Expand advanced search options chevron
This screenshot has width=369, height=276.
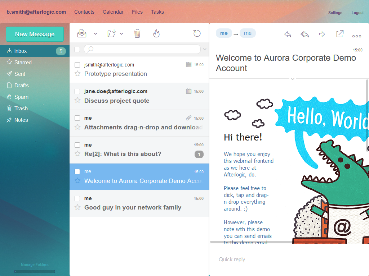click(x=205, y=49)
